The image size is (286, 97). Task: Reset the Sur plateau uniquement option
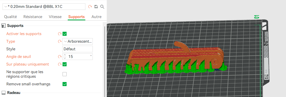(x=60, y=64)
